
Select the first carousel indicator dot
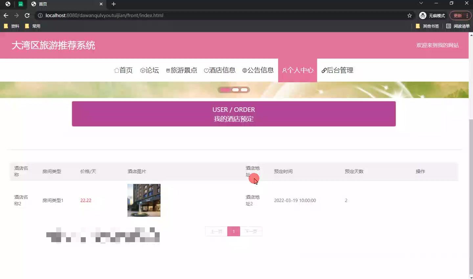[225, 90]
